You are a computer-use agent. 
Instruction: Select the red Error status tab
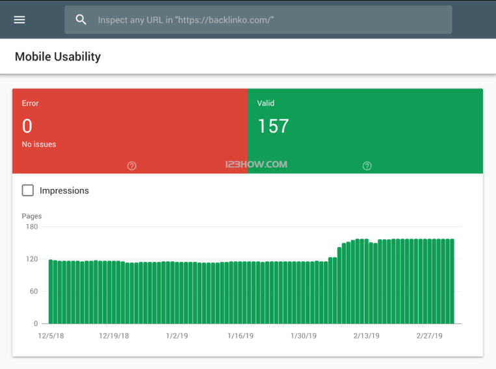(x=130, y=130)
